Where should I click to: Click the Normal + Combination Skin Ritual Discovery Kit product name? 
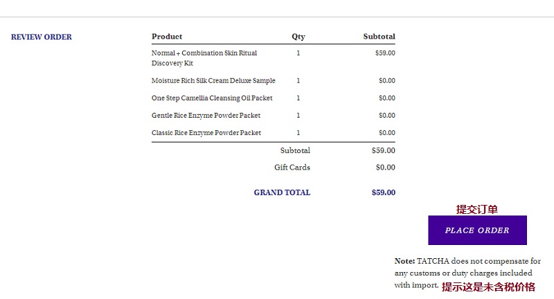(x=204, y=58)
